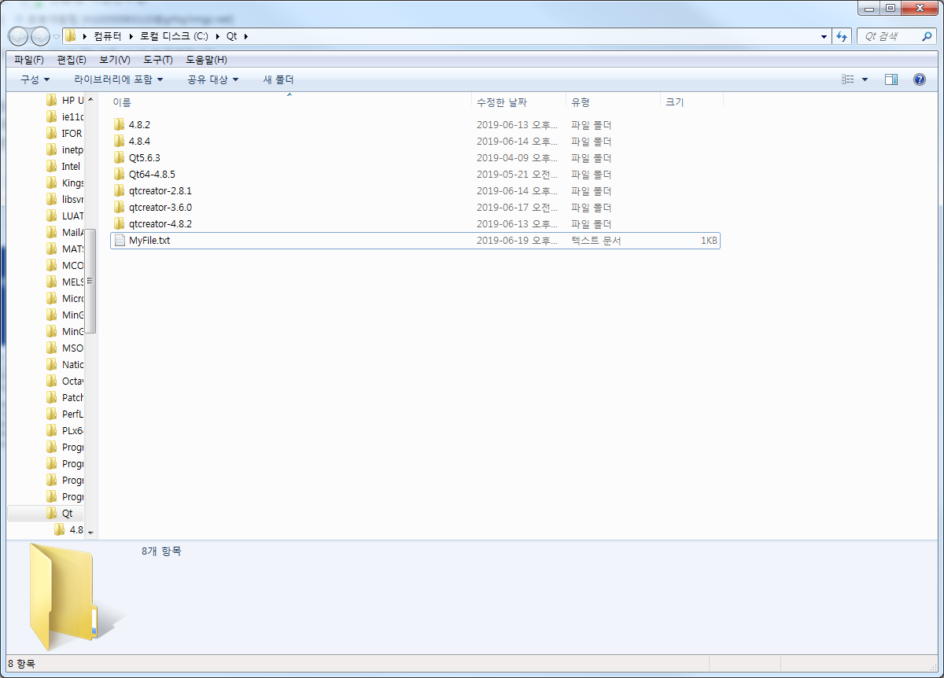Expand arrow after Qt in breadcrumb
The height and width of the screenshot is (678, 944).
245,36
